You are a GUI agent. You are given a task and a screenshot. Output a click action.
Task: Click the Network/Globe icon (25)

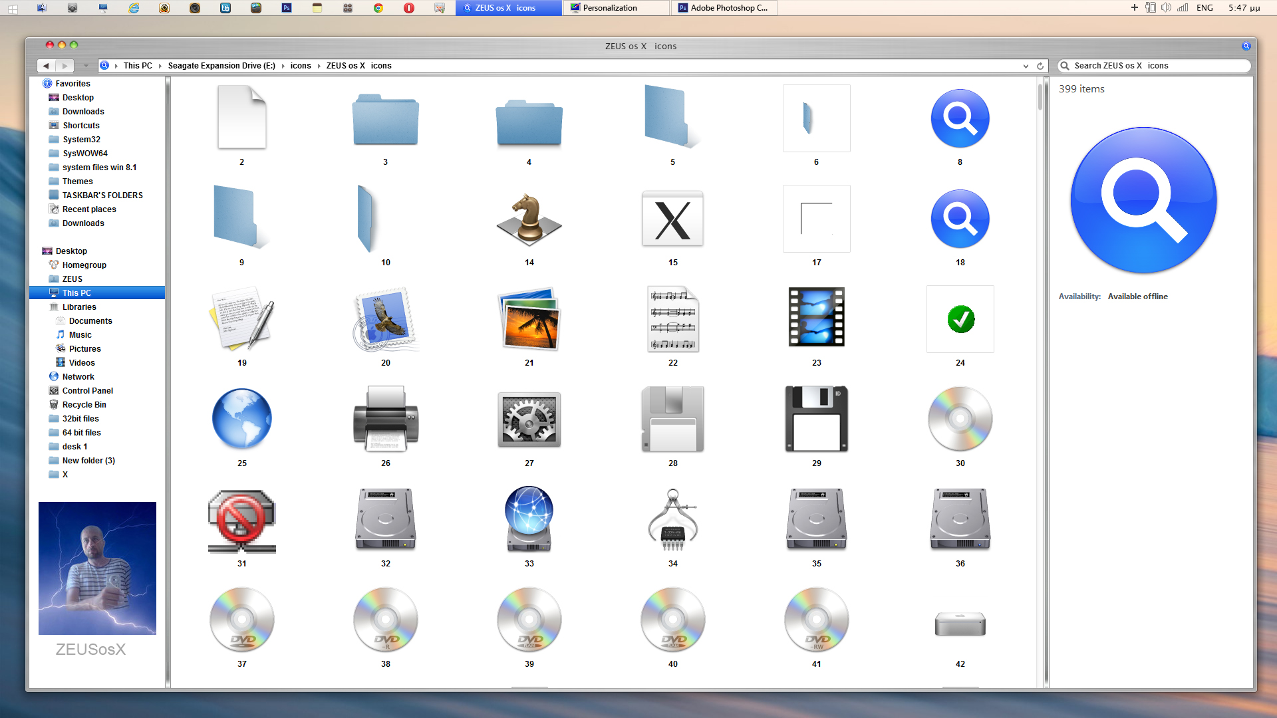[x=241, y=419]
